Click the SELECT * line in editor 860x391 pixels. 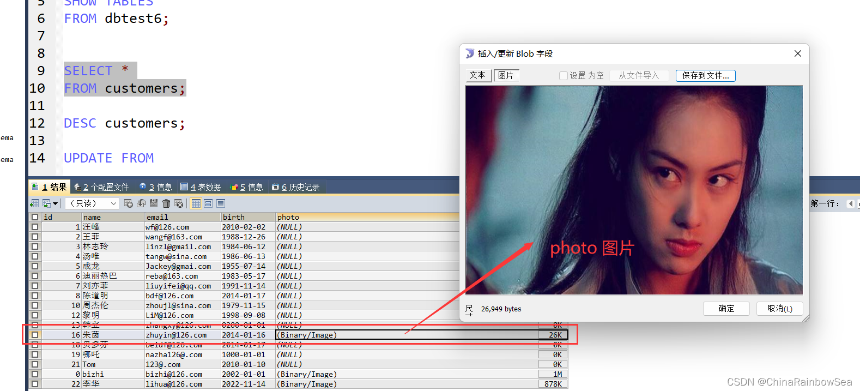point(96,70)
